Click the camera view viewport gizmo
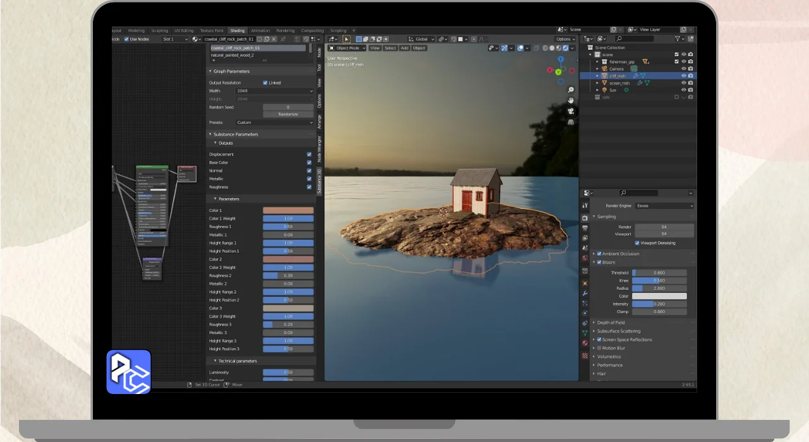The image size is (809, 442). tap(571, 111)
